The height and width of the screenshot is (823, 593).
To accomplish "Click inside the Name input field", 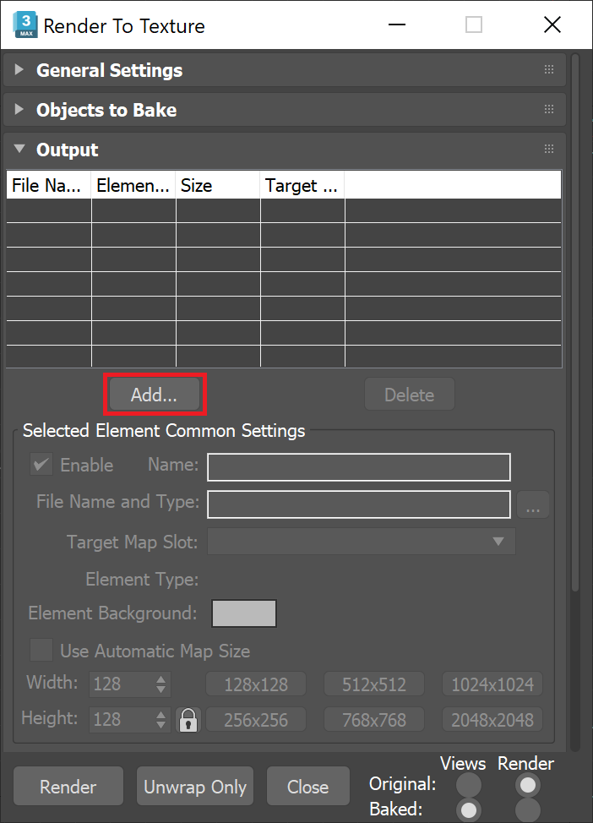I will (x=358, y=466).
